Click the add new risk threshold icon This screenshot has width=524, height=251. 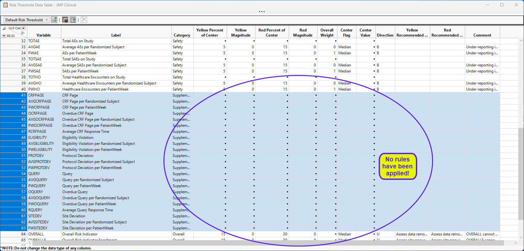(x=54, y=20)
